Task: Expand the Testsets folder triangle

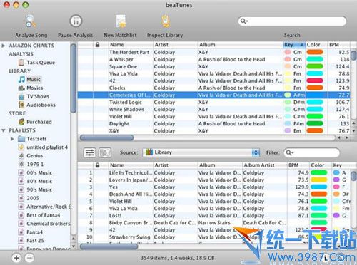Action: [12, 139]
